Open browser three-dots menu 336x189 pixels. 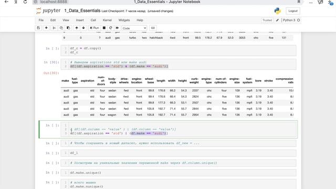311,2
